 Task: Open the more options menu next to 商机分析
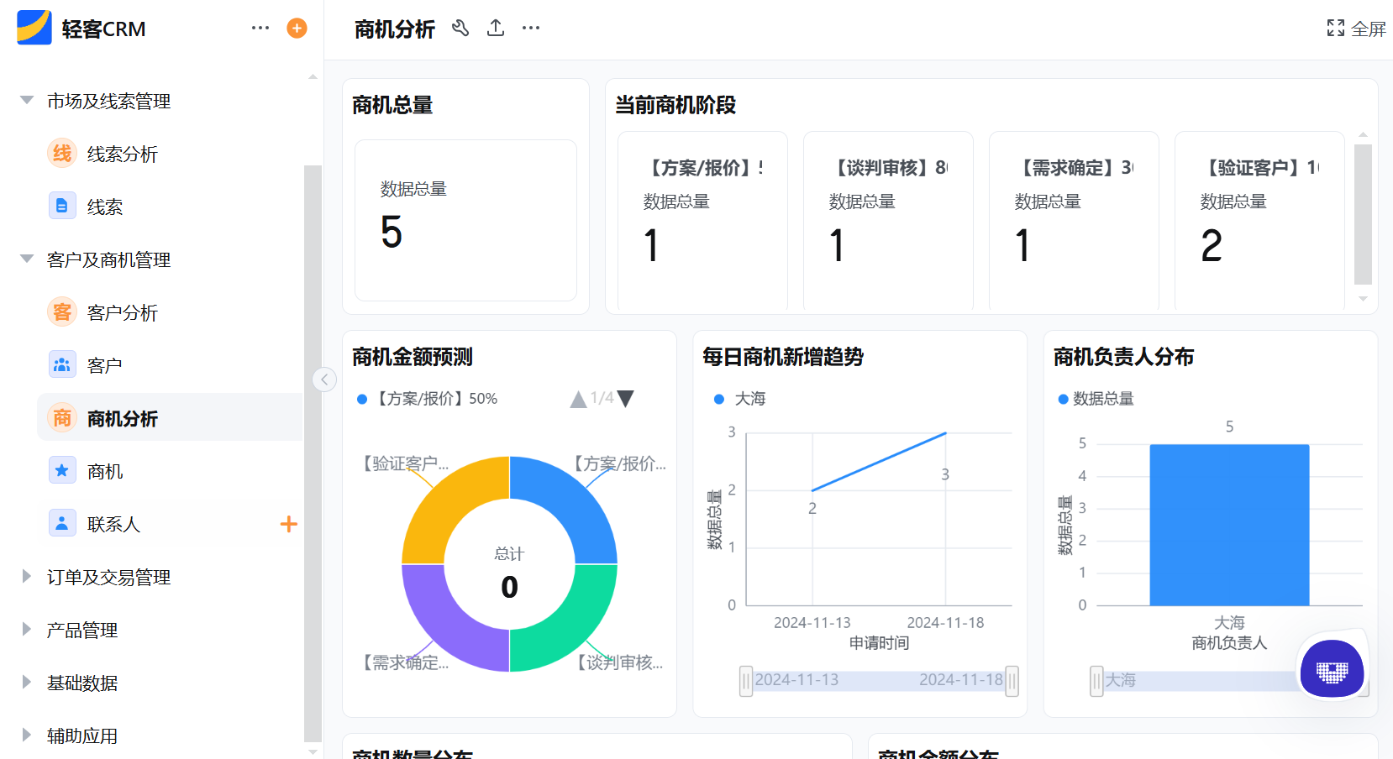coord(530,28)
